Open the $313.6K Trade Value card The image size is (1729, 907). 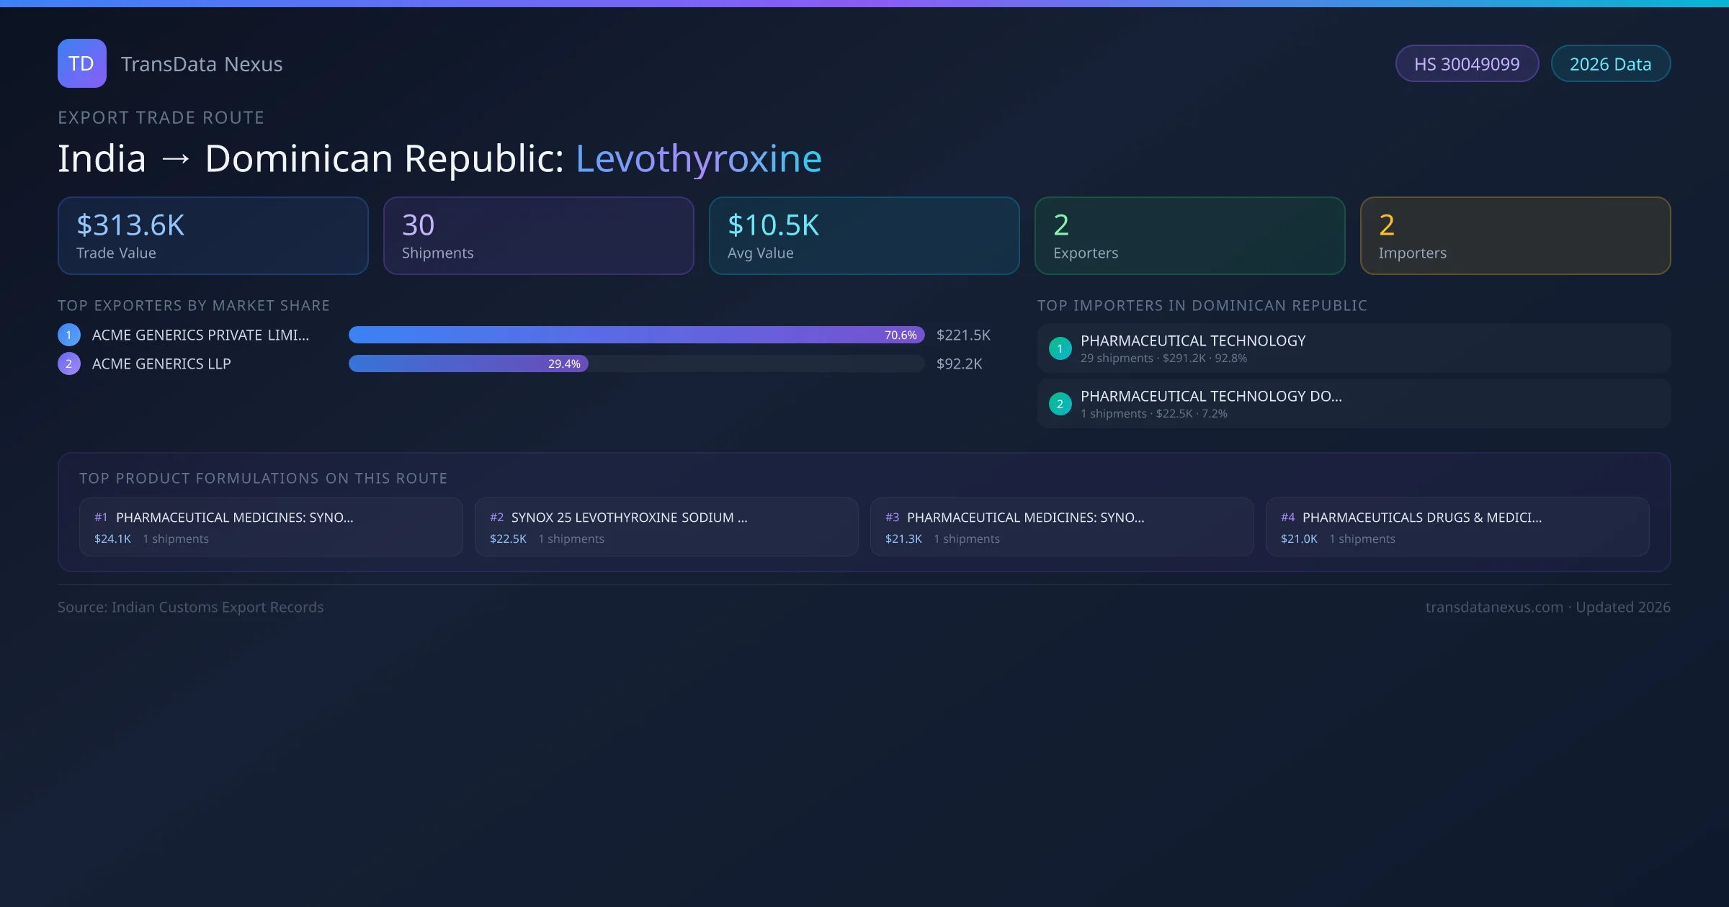point(213,235)
